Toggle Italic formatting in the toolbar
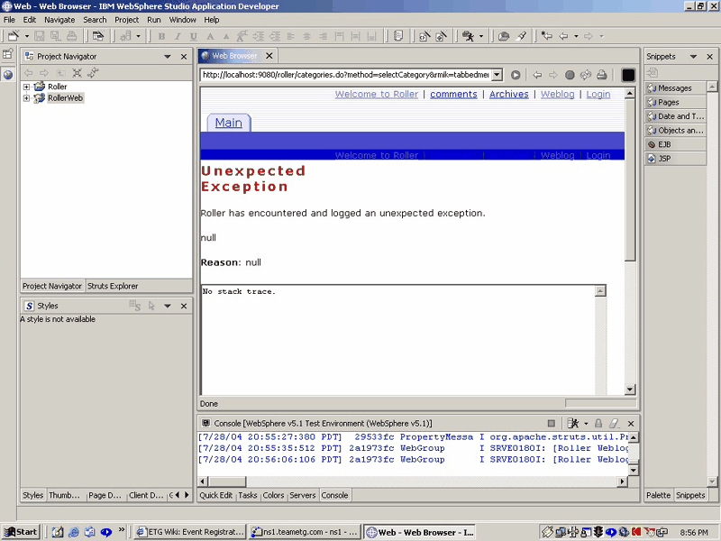Image resolution: width=721 pixels, height=541 pixels. click(178, 36)
